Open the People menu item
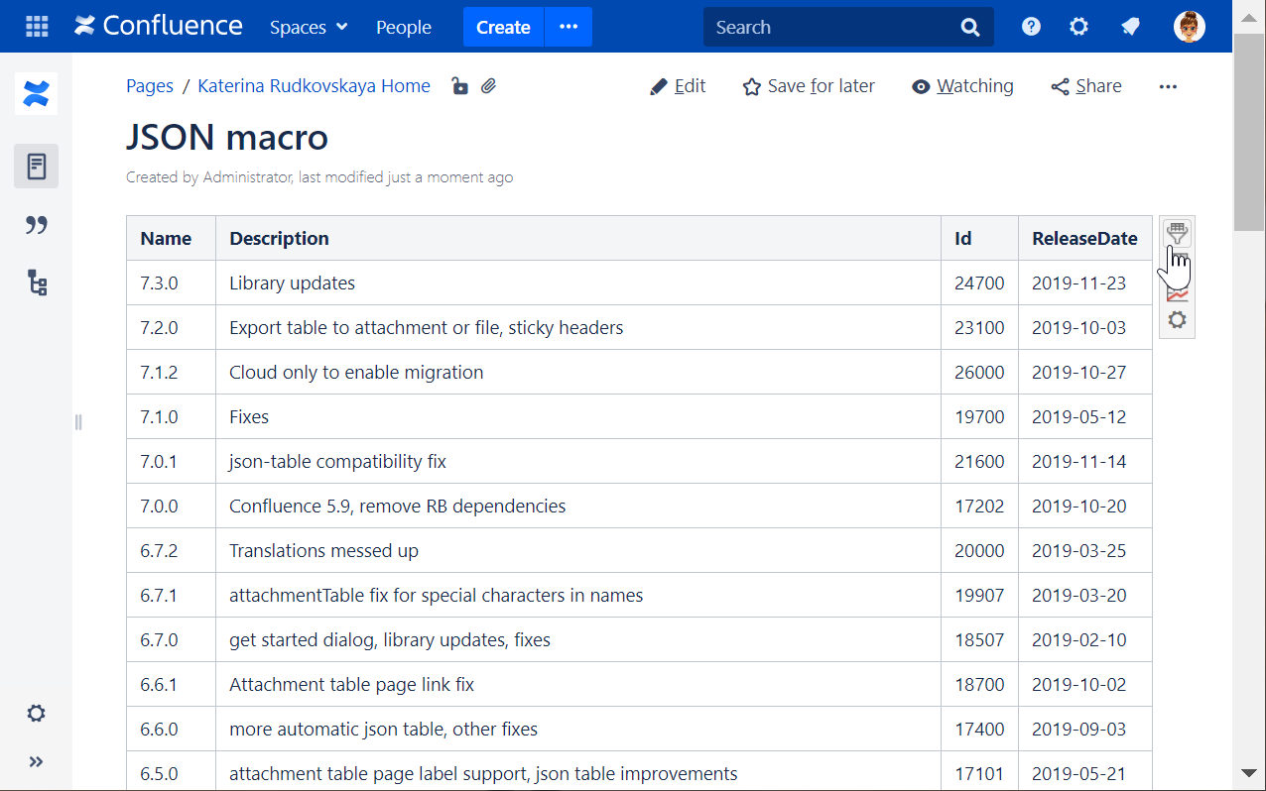 coord(404,27)
